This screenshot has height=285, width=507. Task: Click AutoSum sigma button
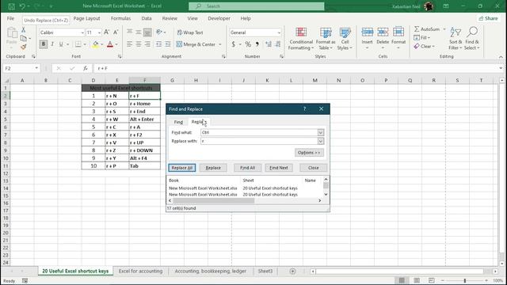(427, 29)
